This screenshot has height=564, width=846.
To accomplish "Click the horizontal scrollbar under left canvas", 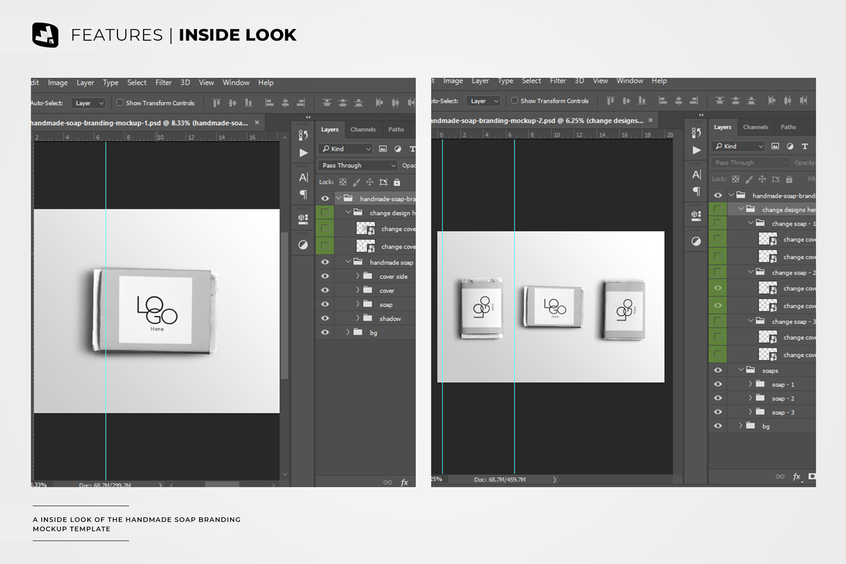I will [222, 485].
